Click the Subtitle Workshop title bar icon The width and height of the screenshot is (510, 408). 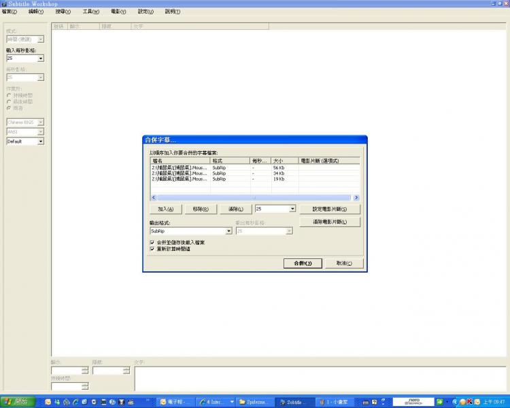tap(4, 4)
